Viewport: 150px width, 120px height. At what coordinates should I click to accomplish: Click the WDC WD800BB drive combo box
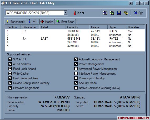coord(37,13)
